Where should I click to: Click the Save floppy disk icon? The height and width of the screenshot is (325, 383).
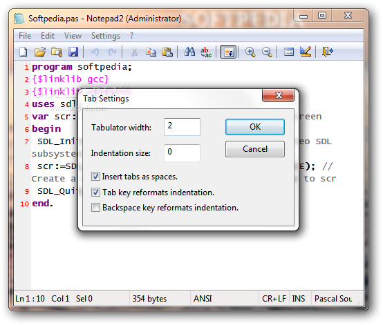(x=73, y=52)
